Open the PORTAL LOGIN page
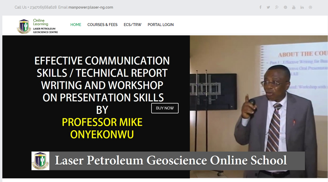Viewport: 328px width, 182px height. 161,25
